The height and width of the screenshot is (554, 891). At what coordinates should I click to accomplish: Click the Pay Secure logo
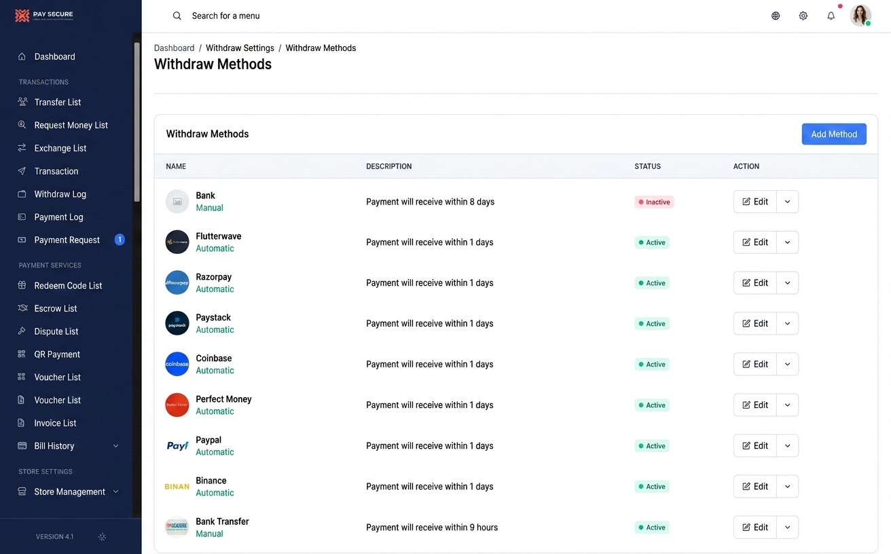click(44, 16)
